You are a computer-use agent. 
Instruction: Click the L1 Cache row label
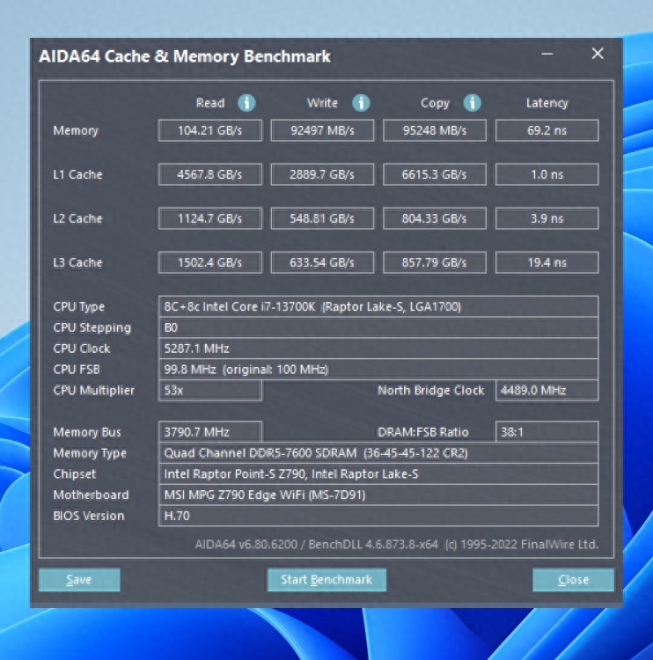(77, 175)
